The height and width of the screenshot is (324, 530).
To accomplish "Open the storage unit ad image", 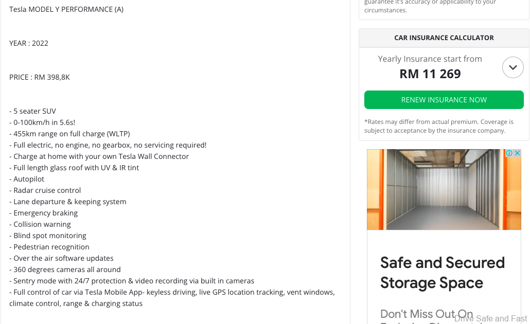I will pyautogui.click(x=444, y=189).
